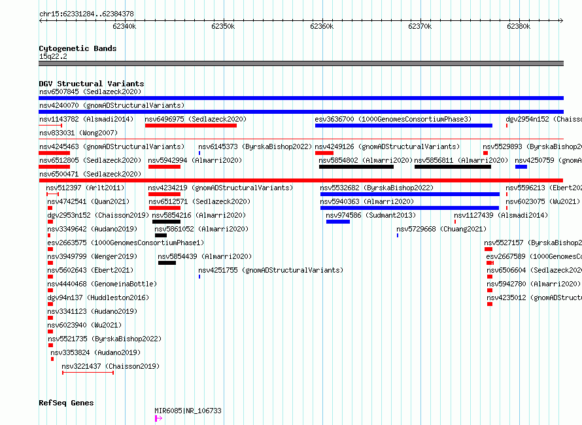Click nsv3349642 (Audano2019) label
The width and height of the screenshot is (582, 425).
tap(92, 229)
